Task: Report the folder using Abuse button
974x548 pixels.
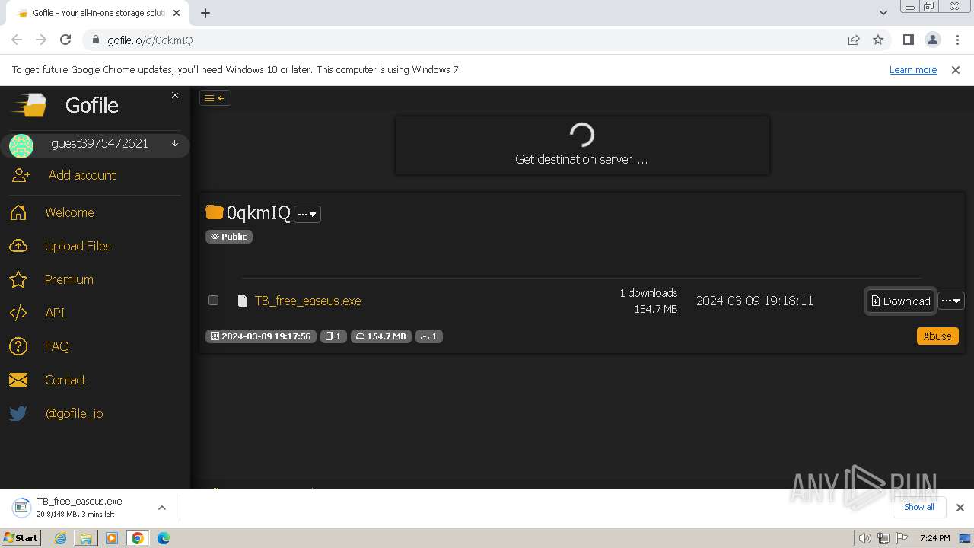Action: pos(937,336)
